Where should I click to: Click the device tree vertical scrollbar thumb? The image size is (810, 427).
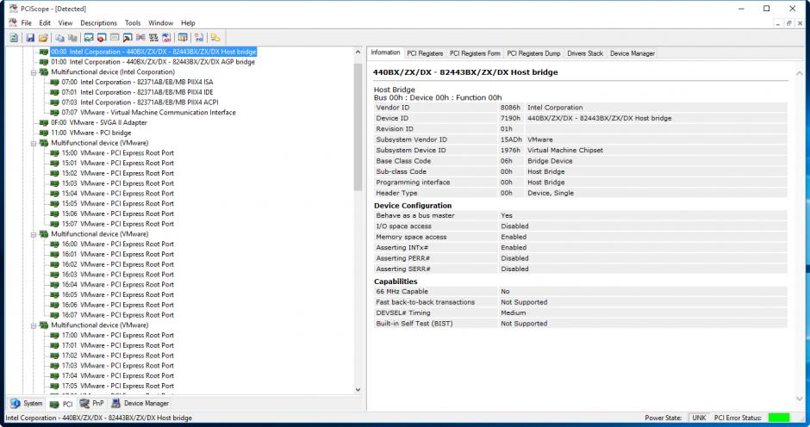(x=358, y=127)
